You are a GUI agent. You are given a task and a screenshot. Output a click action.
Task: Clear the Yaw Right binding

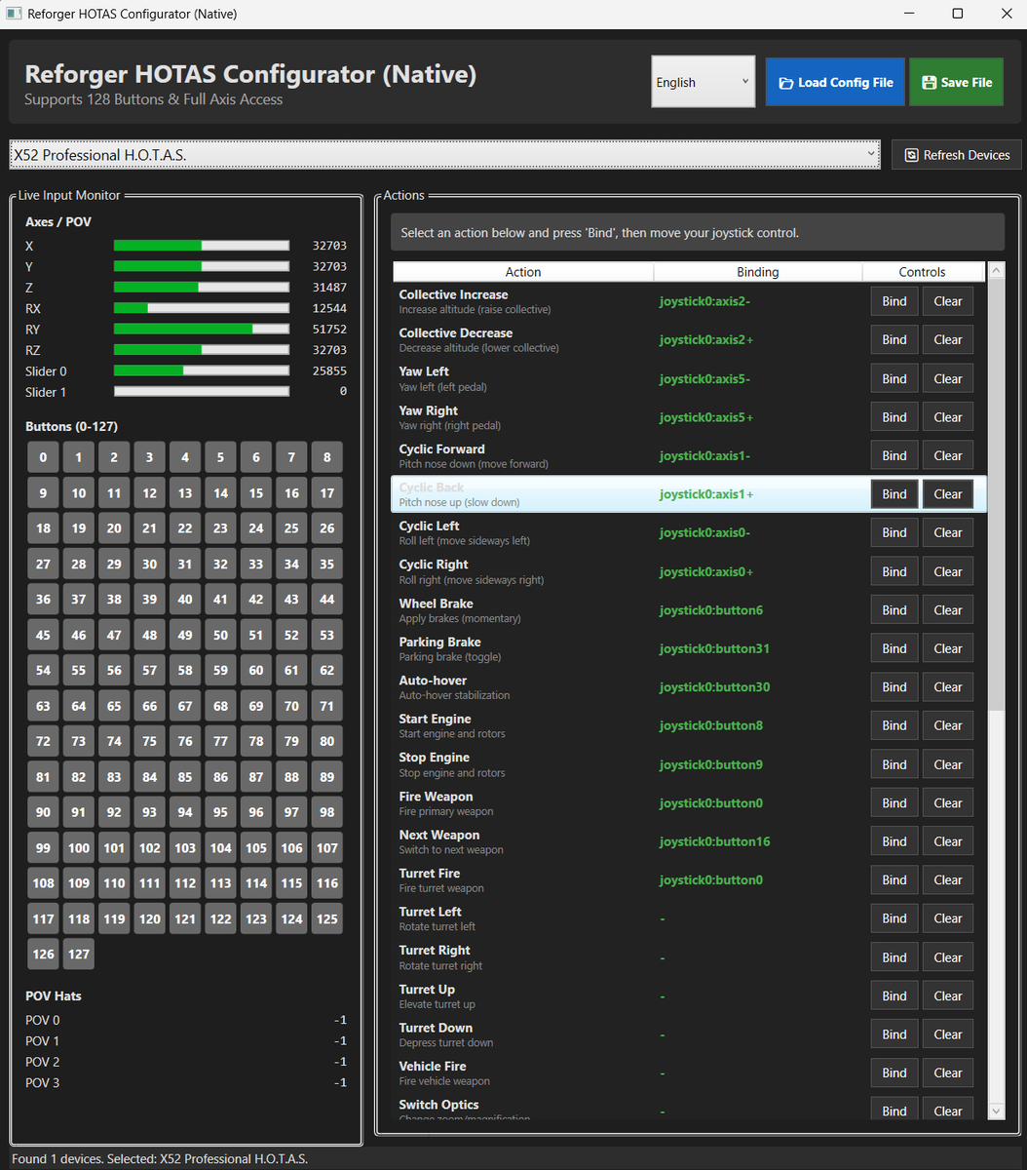[x=948, y=417]
